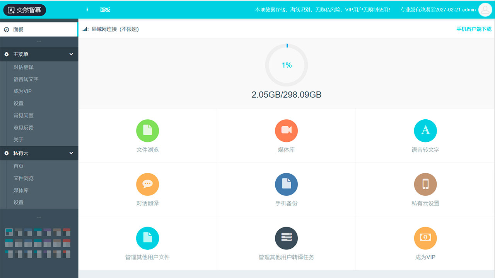Click the 私有云设置 phone icon
This screenshot has height=278, width=495.
pos(425,185)
